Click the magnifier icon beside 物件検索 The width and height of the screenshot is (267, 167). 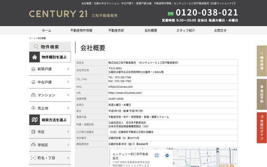point(36,46)
